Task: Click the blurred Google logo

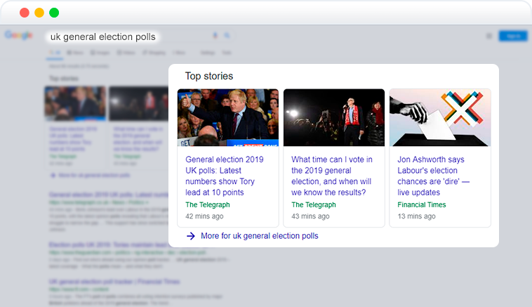Action: click(x=19, y=35)
